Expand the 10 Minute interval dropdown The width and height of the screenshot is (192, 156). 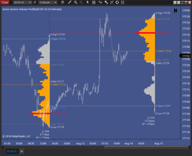48,2
